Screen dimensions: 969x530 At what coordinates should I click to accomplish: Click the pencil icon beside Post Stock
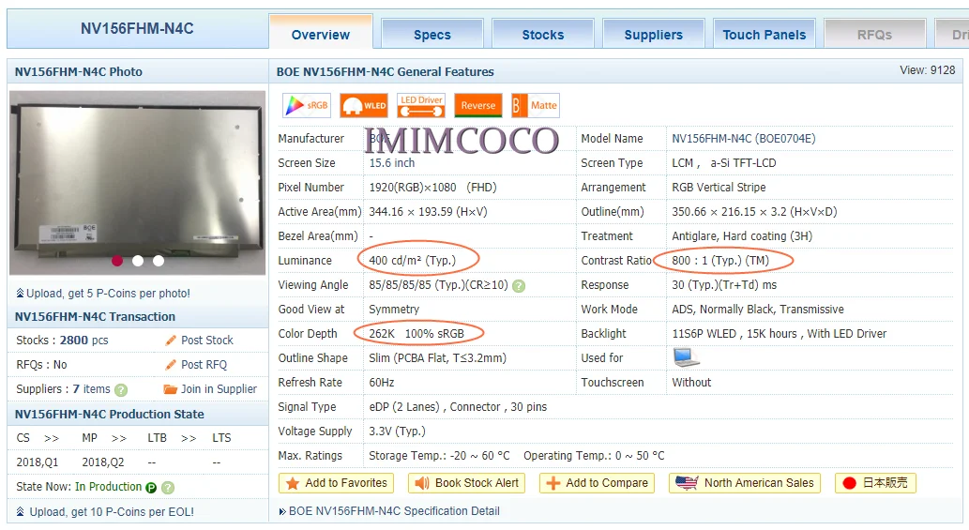pos(171,340)
